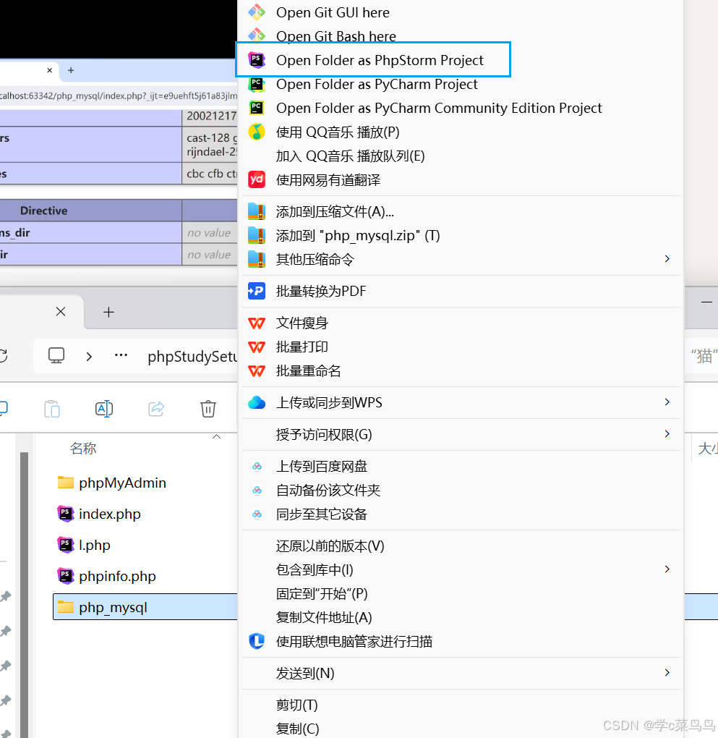Click the 名称 column header
718x738 pixels.
click(83, 449)
